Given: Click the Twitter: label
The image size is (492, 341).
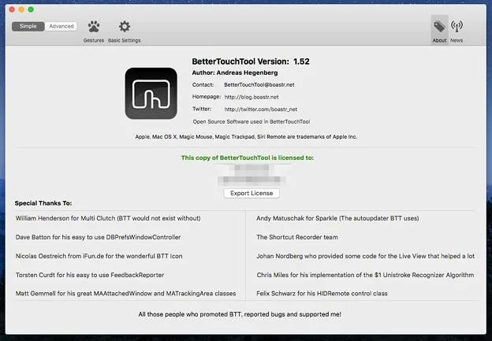Looking at the screenshot, I should click(202, 109).
